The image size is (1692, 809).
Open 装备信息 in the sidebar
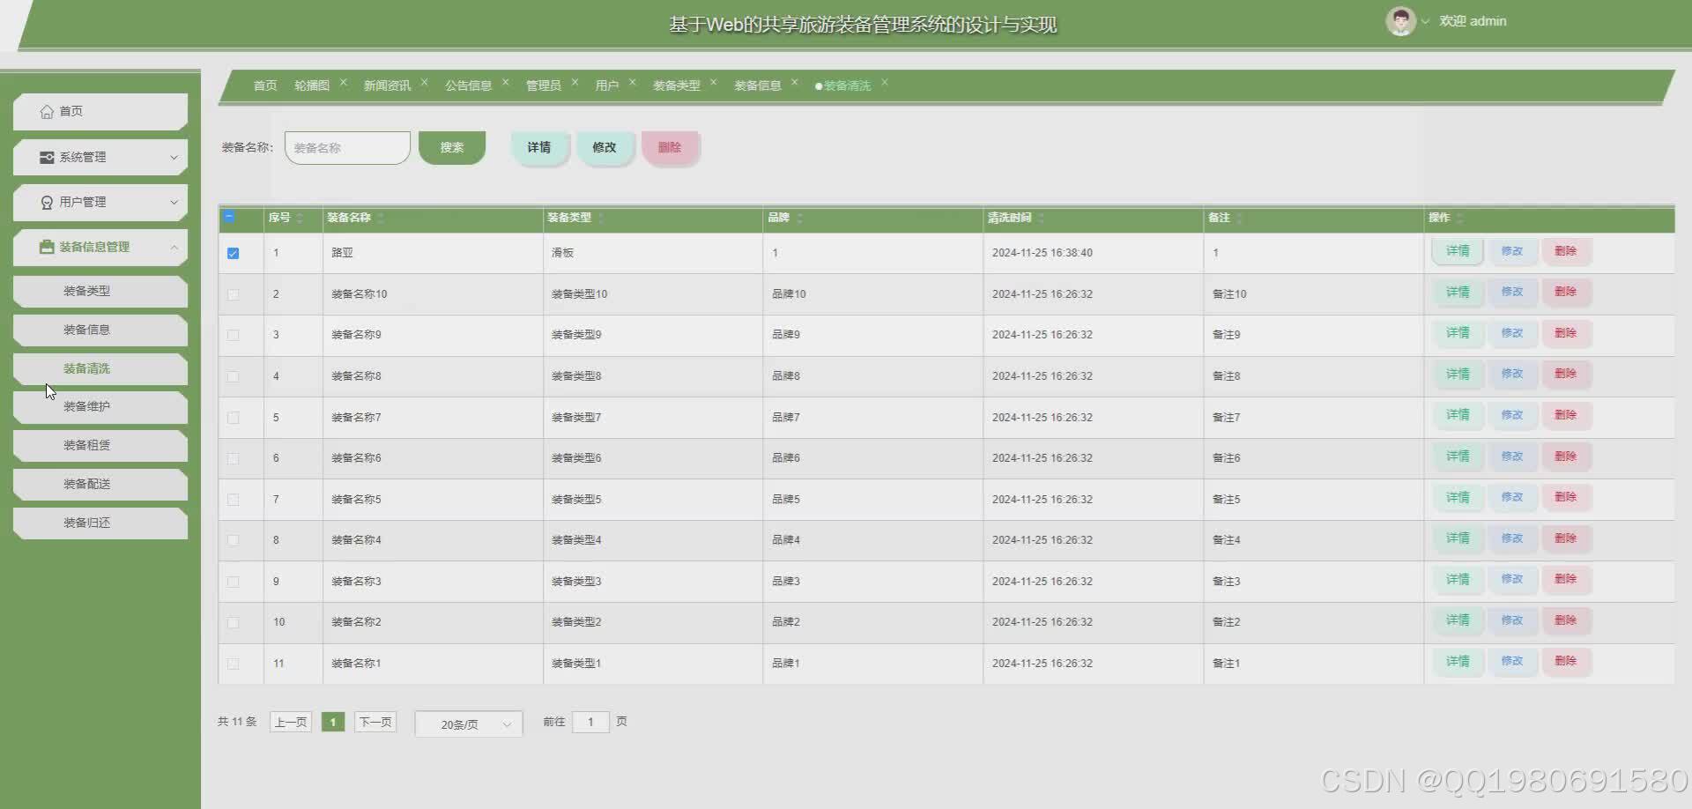click(x=100, y=330)
